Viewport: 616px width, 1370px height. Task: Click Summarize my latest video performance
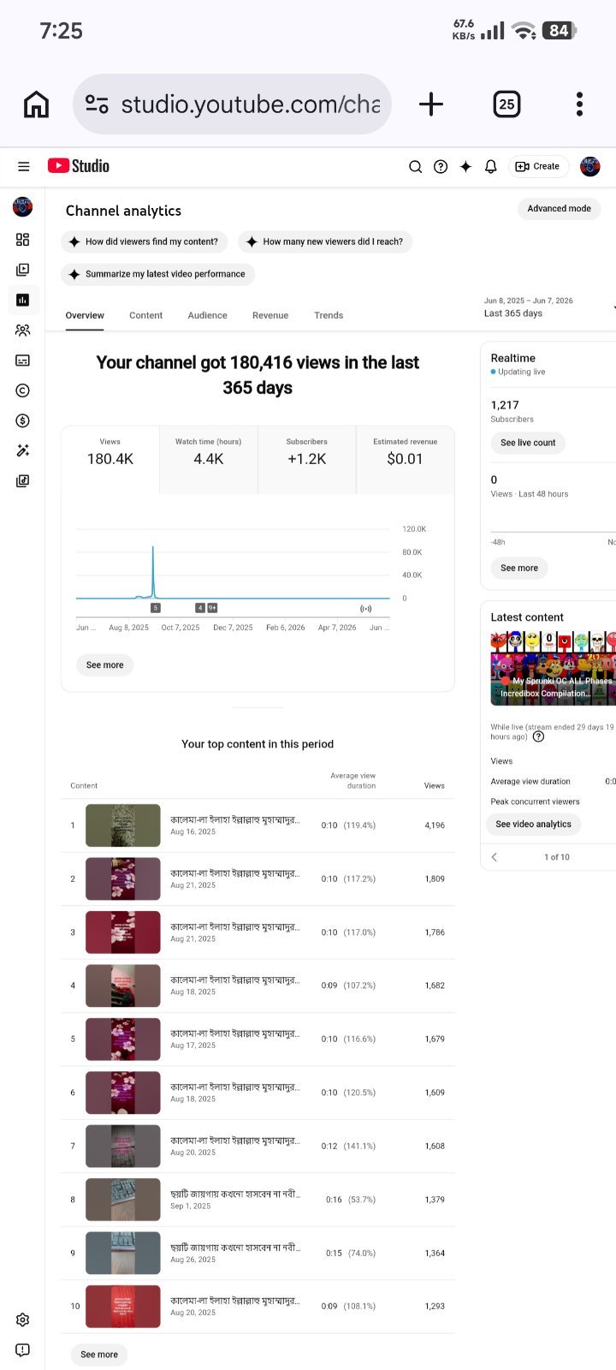(x=157, y=274)
